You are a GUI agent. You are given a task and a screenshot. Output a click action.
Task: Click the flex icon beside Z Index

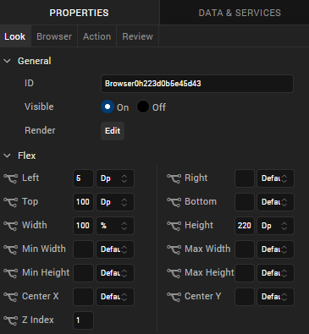coord(10,320)
